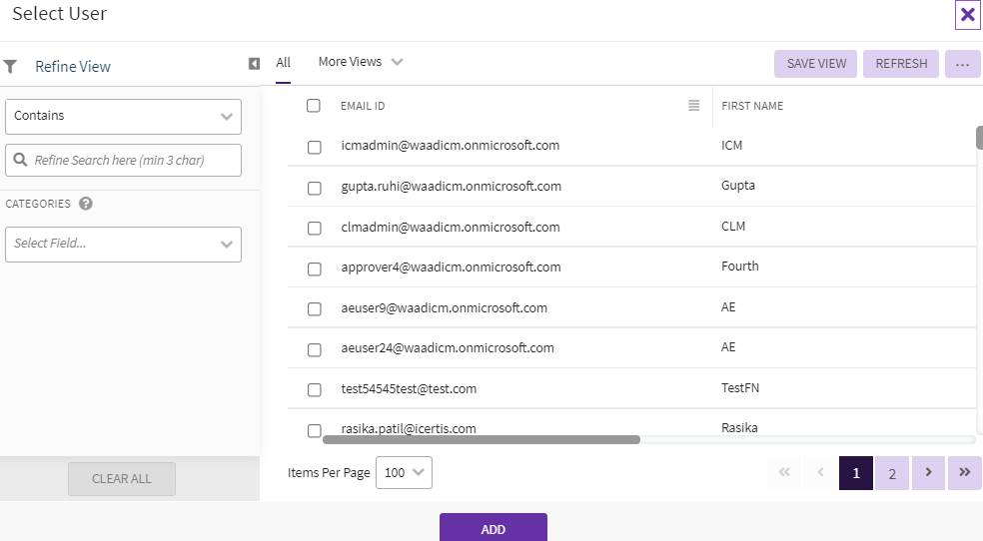
Task: Open the More Views menu
Action: coord(360,62)
